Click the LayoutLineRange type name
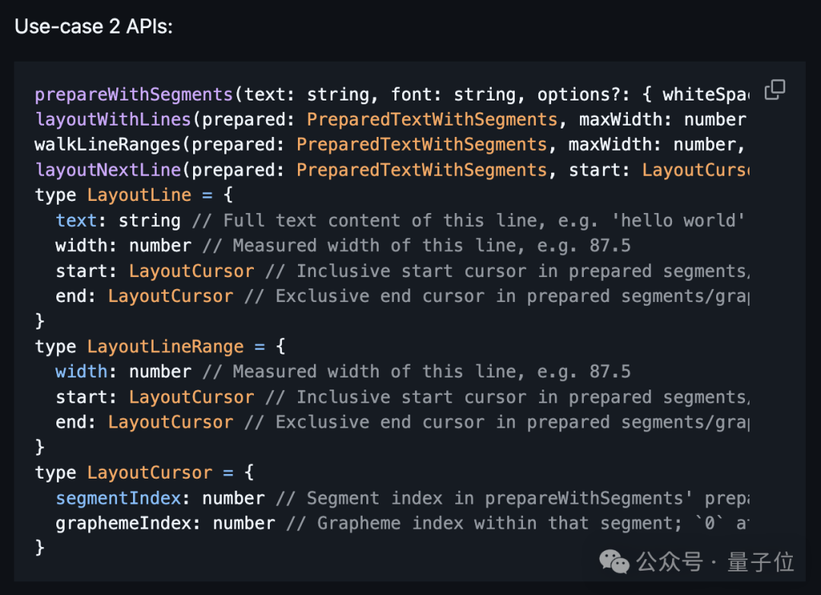This screenshot has height=595, width=821. click(165, 347)
